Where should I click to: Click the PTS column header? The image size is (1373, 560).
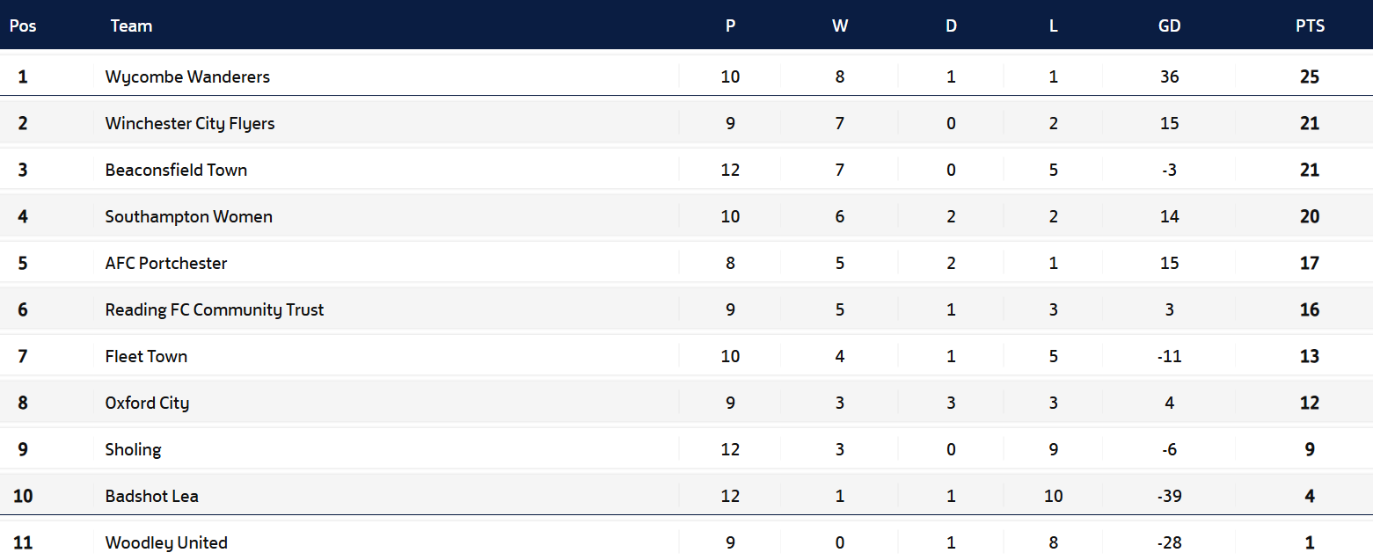point(1310,25)
